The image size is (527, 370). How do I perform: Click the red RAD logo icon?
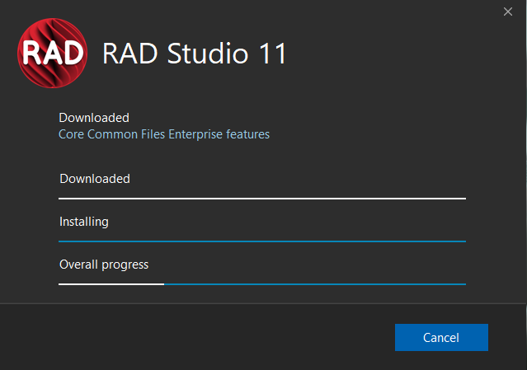point(53,53)
